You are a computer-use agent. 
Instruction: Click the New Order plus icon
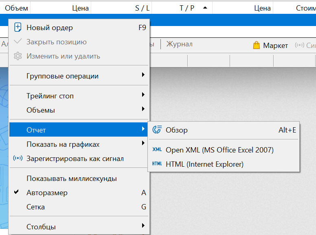[x=18, y=27]
